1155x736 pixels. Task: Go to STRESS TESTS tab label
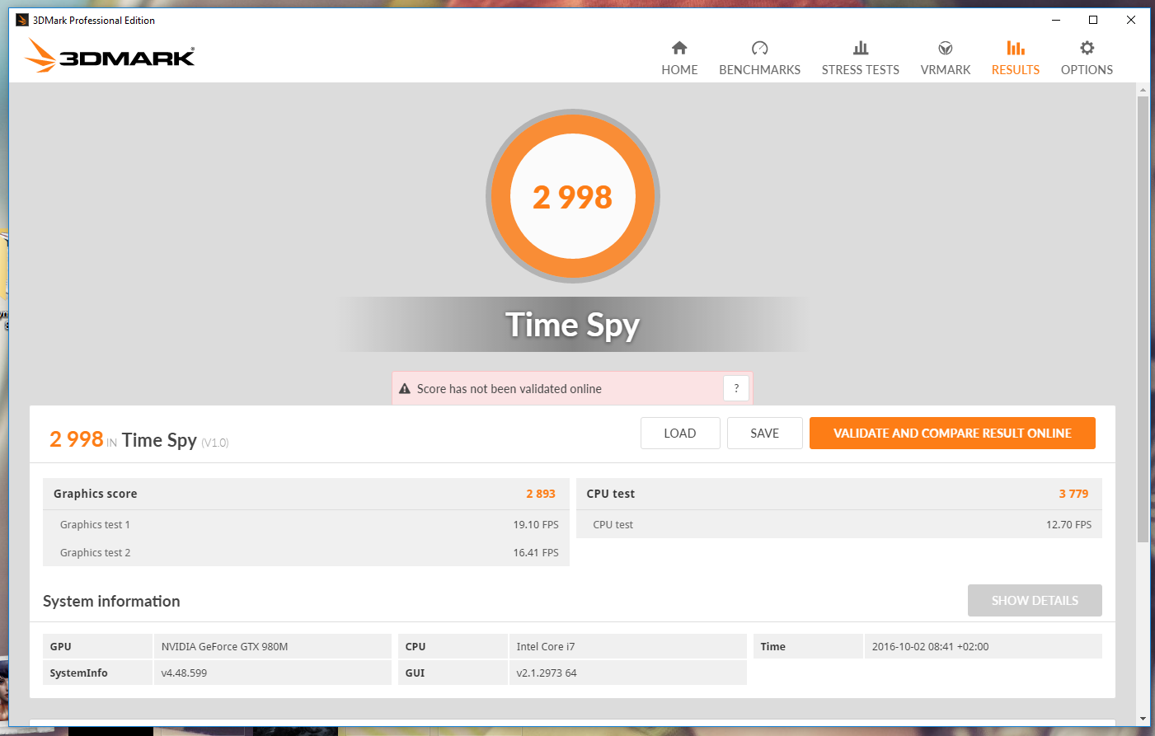coord(861,70)
